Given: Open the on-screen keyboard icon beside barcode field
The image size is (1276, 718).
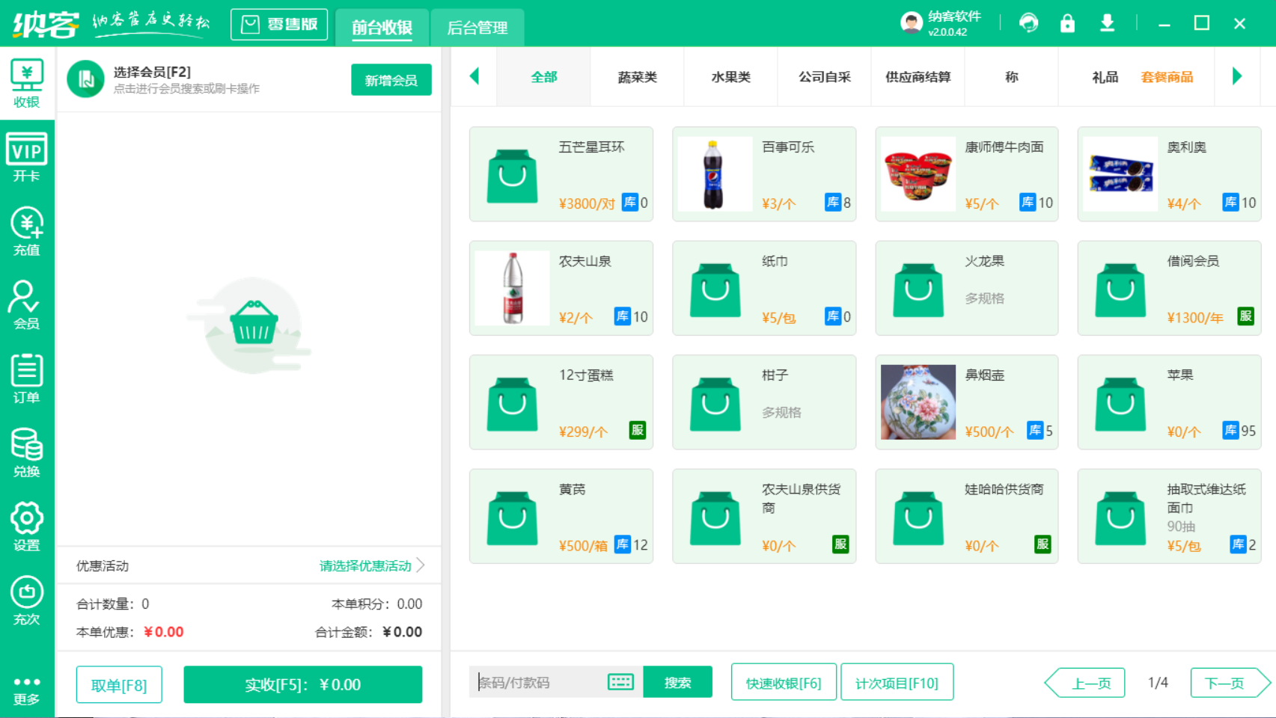Looking at the screenshot, I should point(620,681).
